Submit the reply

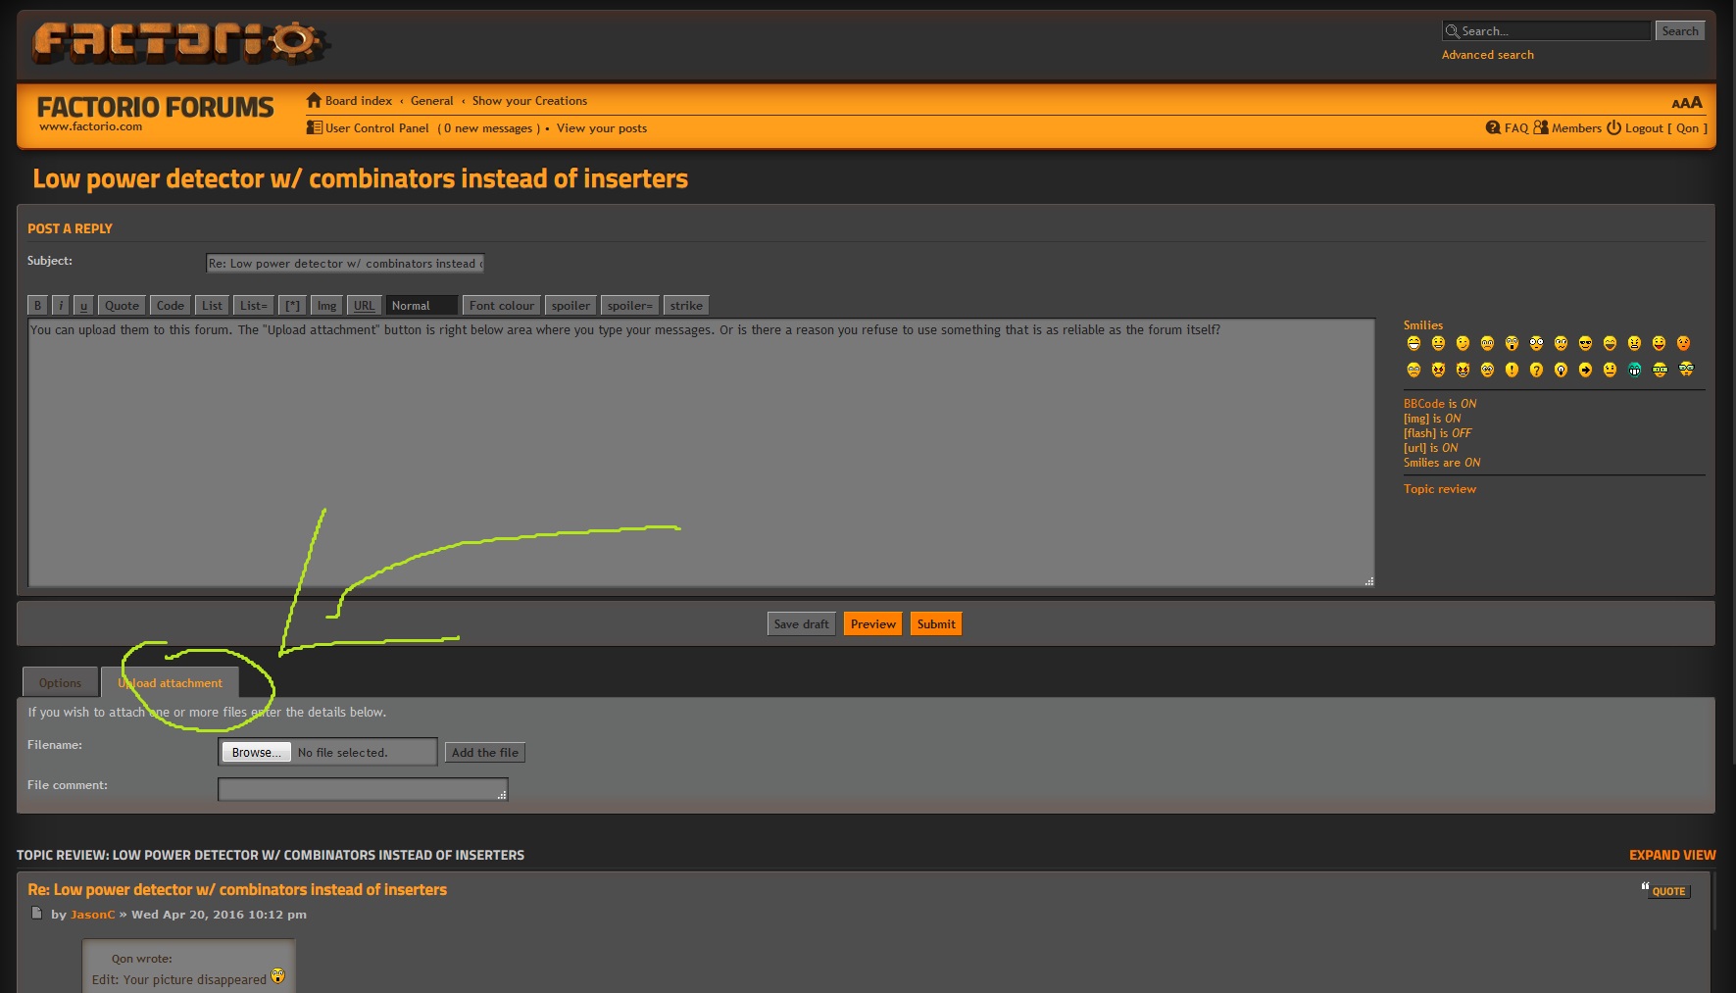coord(936,624)
